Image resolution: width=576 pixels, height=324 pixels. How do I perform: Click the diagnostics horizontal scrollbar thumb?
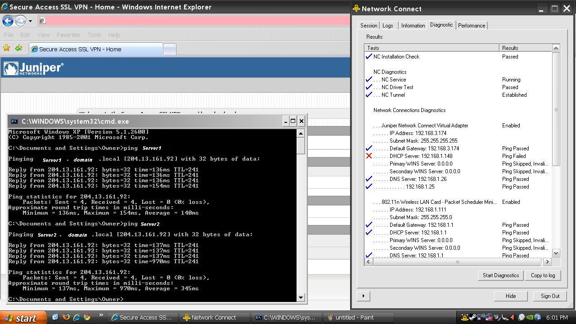457,261
